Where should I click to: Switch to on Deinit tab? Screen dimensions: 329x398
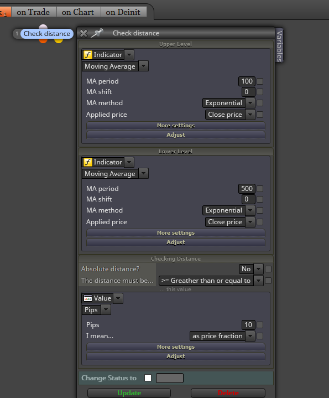[x=123, y=12]
